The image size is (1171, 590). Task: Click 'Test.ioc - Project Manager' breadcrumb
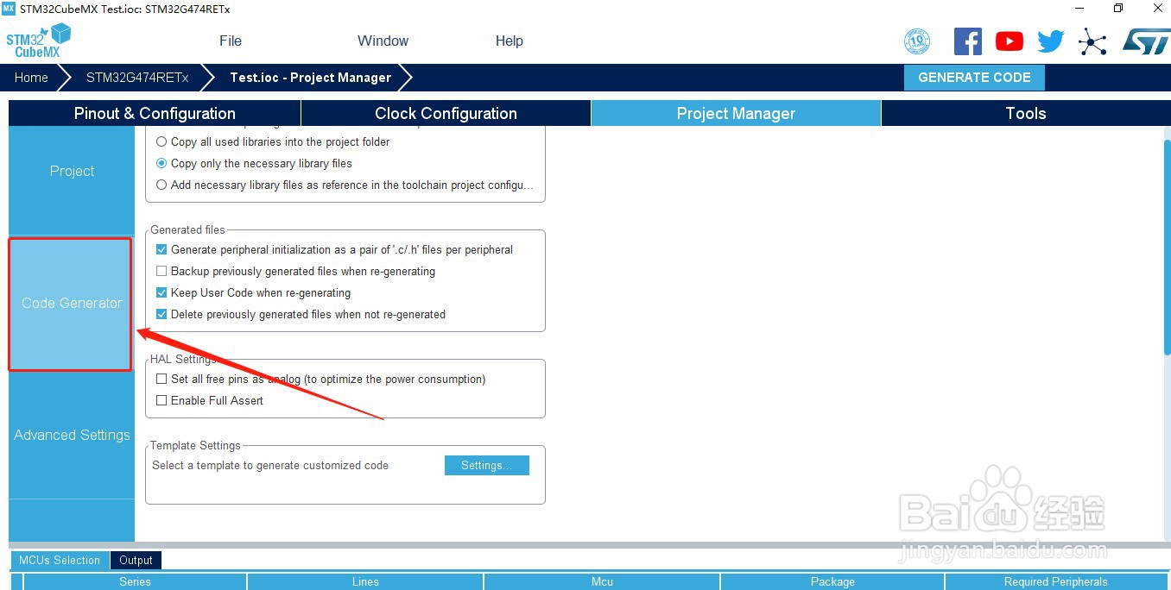click(311, 77)
